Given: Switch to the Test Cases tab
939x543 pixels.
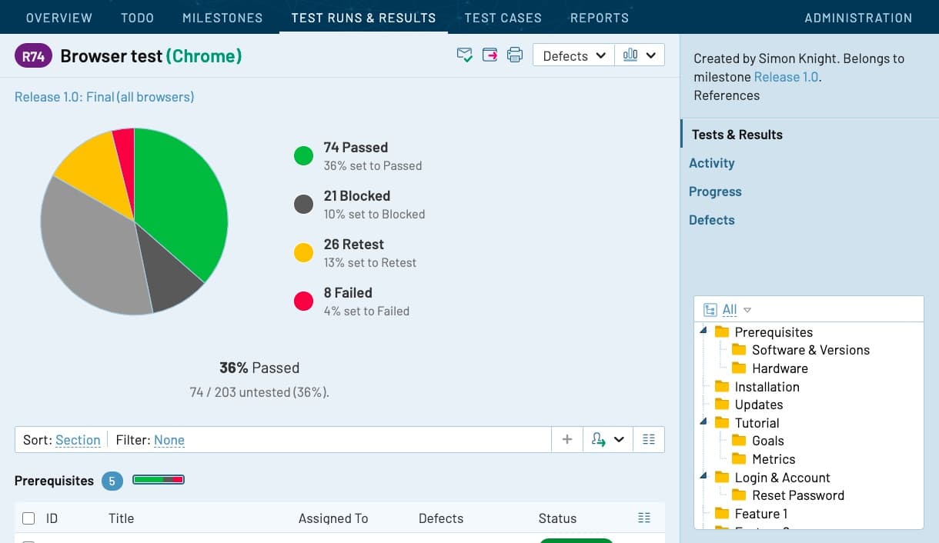Looking at the screenshot, I should pyautogui.click(x=503, y=18).
